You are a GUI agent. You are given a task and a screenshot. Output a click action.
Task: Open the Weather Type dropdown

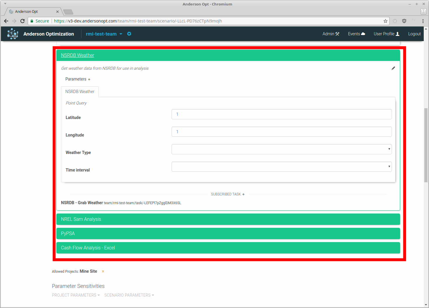282,149
